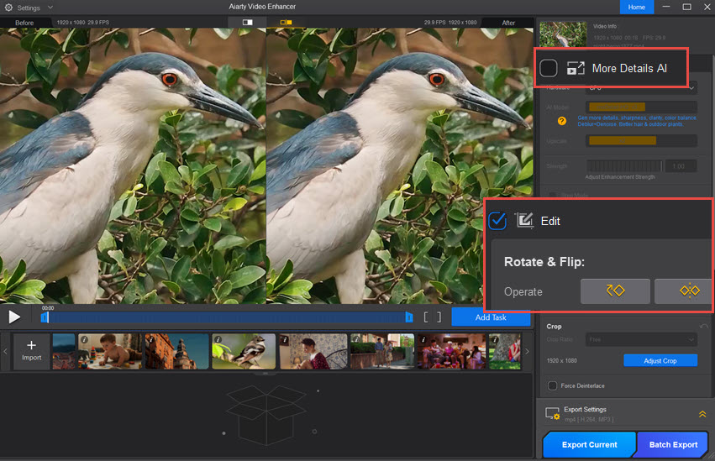The image size is (715, 461).
Task: Click Batch Export button
Action: pyautogui.click(x=673, y=444)
